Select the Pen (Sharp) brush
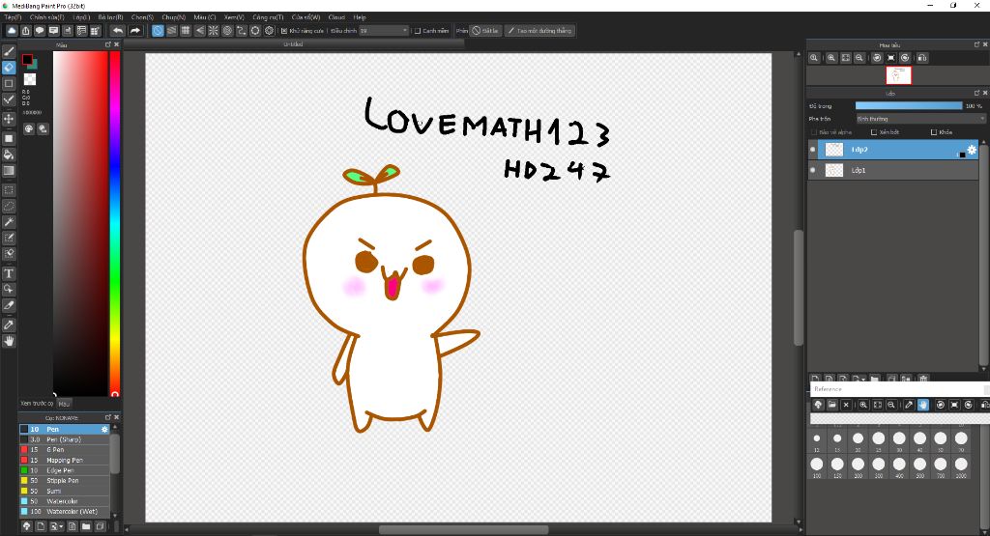This screenshot has width=990, height=536. (65, 439)
